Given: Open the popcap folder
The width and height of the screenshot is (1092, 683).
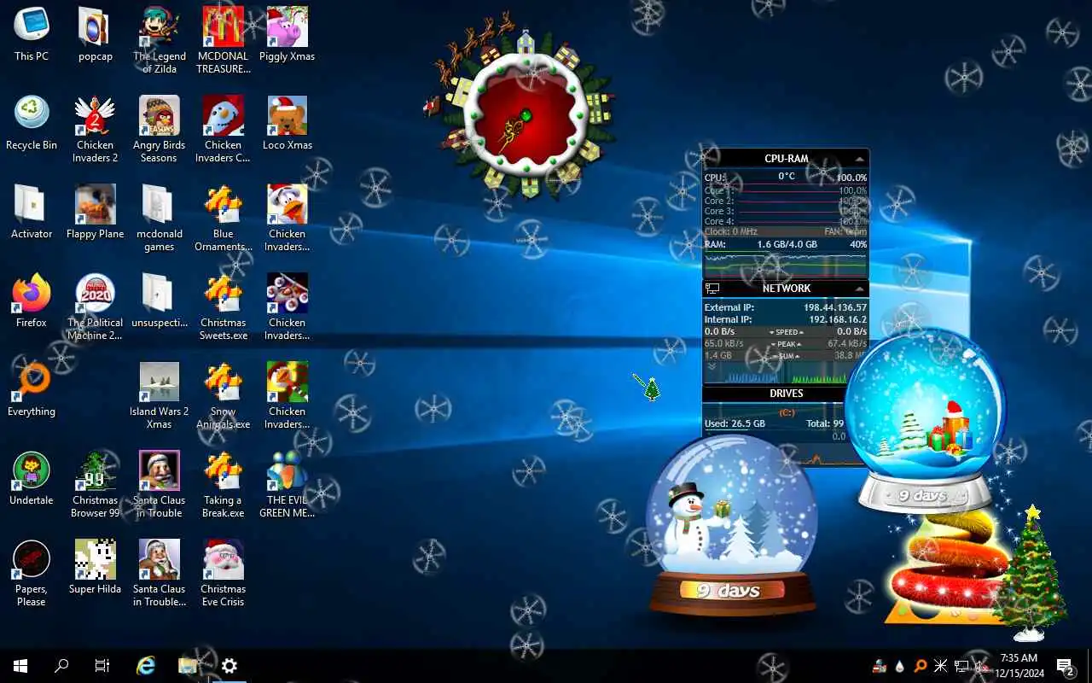Looking at the screenshot, I should tap(96, 34).
